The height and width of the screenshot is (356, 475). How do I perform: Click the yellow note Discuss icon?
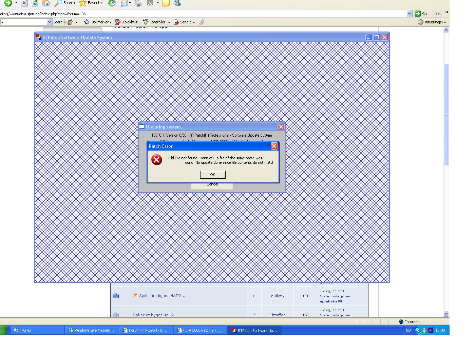click(x=166, y=3)
